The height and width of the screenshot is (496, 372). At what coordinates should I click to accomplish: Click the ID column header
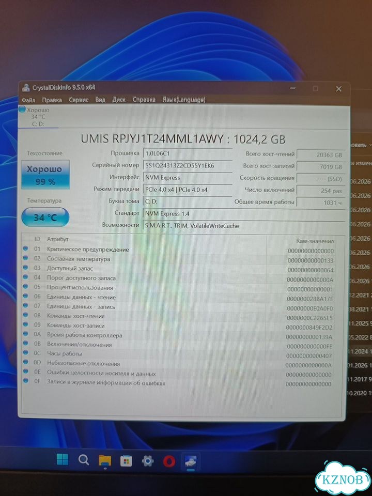coord(37,239)
